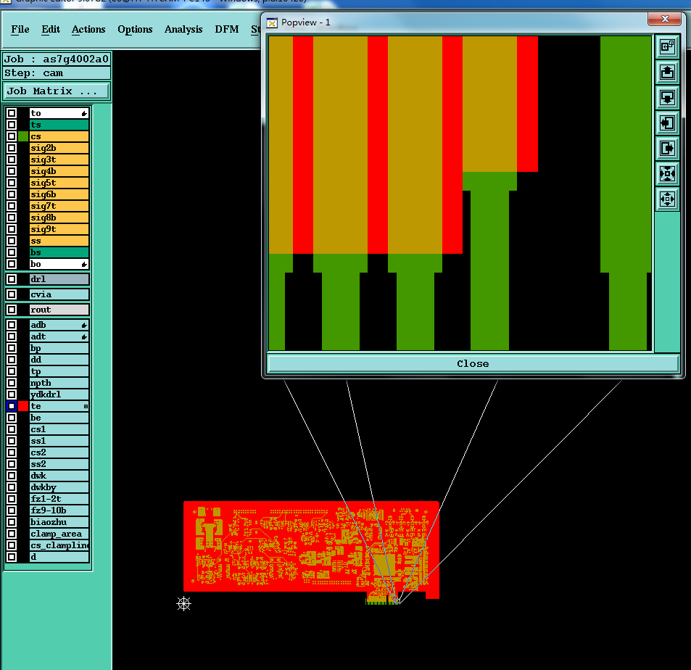Select layer name ydkdrl
This screenshot has height=670, width=691.
tap(59, 394)
